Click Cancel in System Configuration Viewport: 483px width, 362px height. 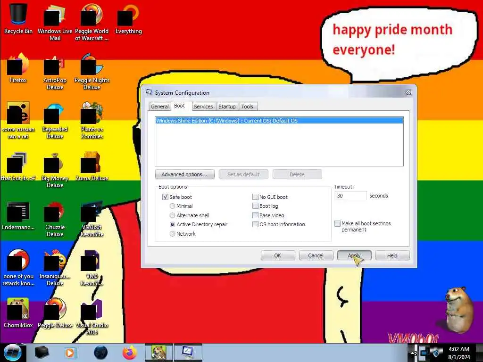(x=316, y=255)
